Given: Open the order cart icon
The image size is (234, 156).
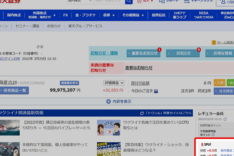Looking at the screenshot, I should pos(139,1).
